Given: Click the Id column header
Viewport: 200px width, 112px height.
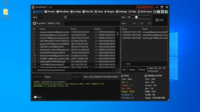Looking at the screenshot, I should pyautogui.click(x=34, y=29).
